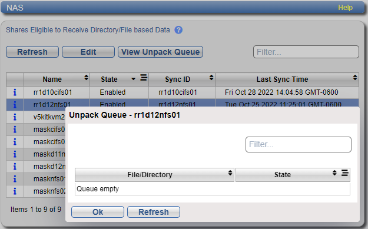Sort by Last Sync Time arrows
The width and height of the screenshot is (368, 229).
point(355,78)
